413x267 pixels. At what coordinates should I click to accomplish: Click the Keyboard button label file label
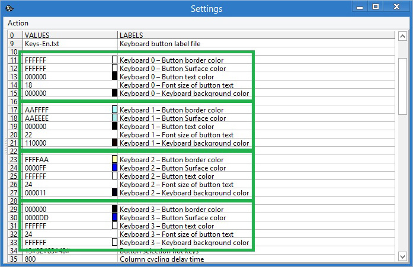click(x=160, y=44)
